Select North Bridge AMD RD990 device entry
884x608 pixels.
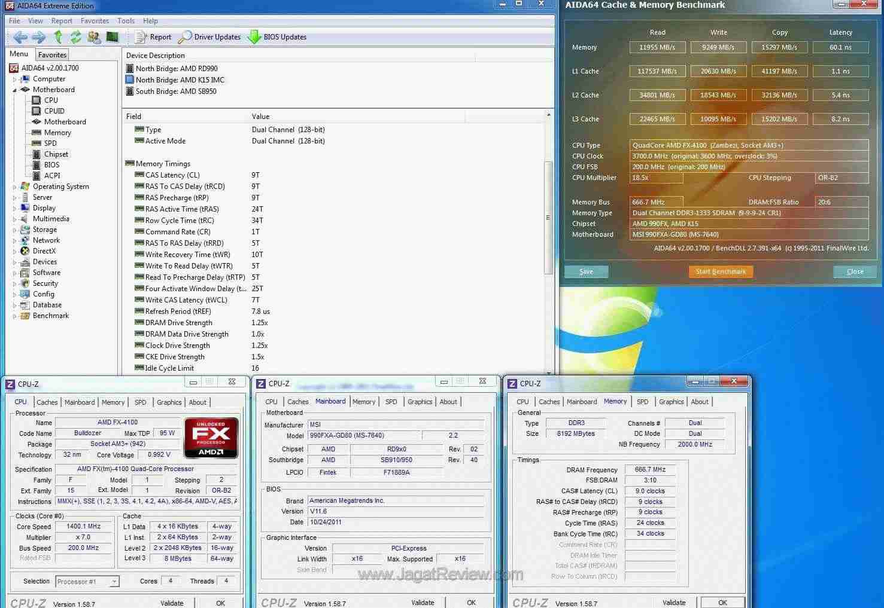coord(176,69)
